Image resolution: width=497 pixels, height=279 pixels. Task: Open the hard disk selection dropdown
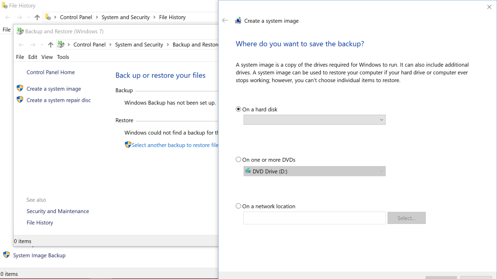tap(315, 120)
